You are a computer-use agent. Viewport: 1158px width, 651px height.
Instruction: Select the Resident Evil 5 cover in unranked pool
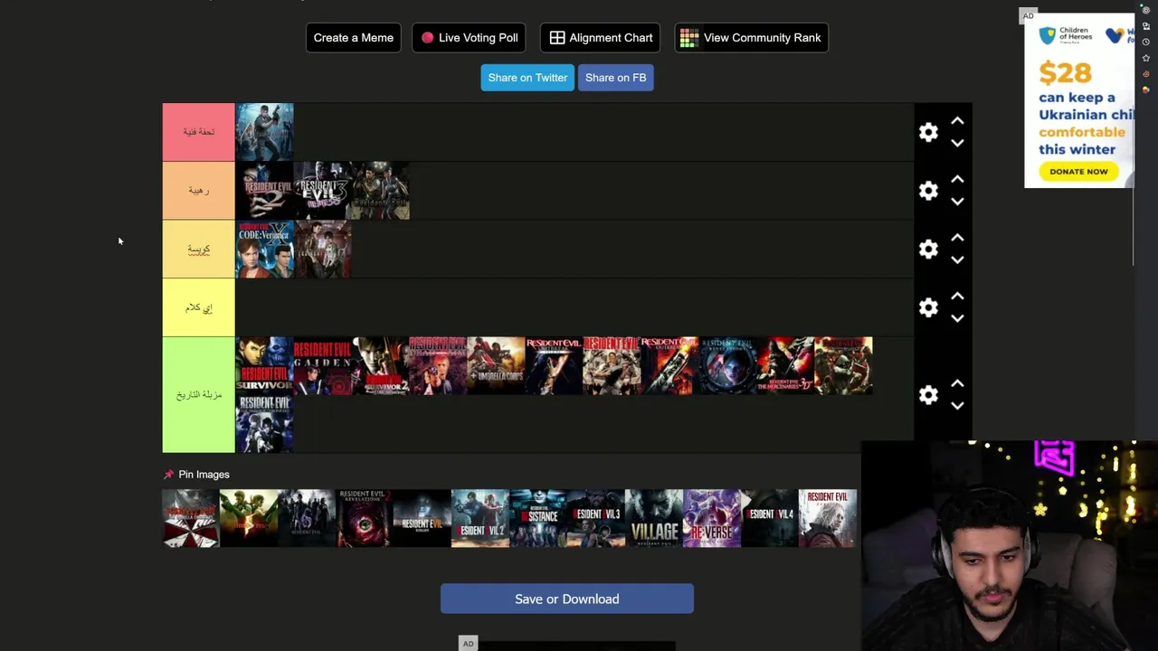click(x=249, y=519)
